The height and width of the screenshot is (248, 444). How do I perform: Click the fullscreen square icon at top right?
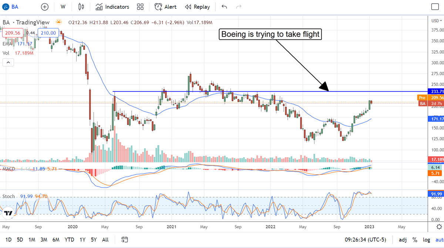click(x=435, y=7)
